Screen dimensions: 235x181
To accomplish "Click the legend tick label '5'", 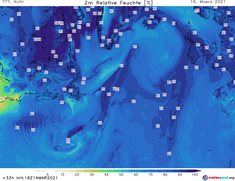I will [x=47, y=175].
